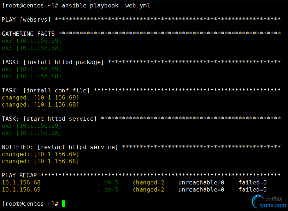Click 10.1.156.69 host in play recap

(x=21, y=189)
